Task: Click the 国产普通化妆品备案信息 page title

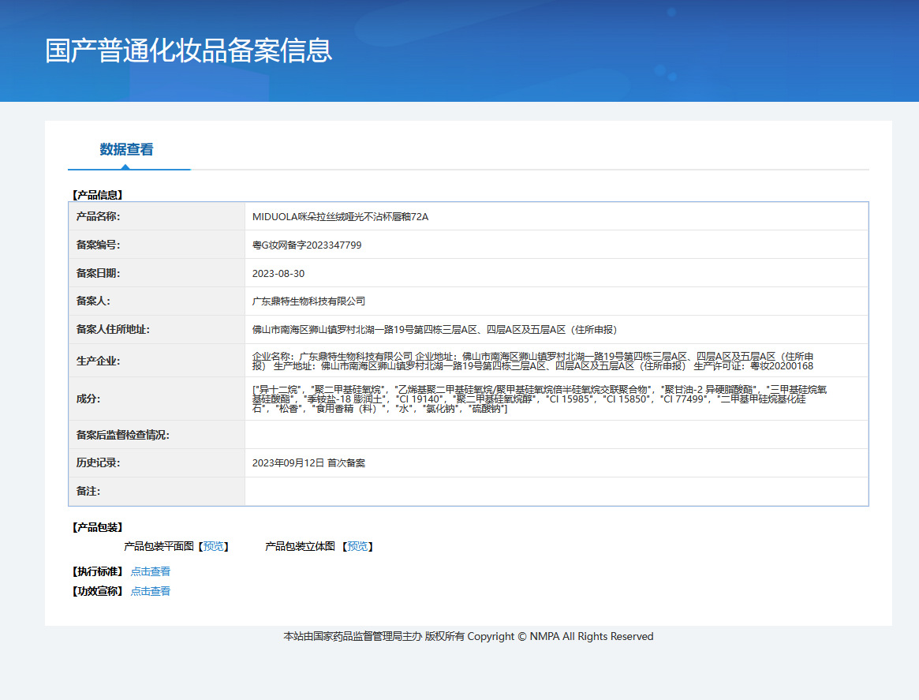Action: (189, 51)
